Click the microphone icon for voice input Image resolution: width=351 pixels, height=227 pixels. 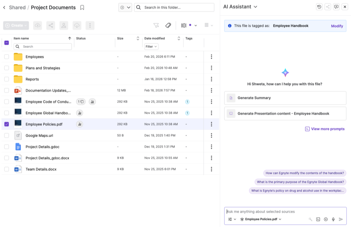[x=333, y=219]
